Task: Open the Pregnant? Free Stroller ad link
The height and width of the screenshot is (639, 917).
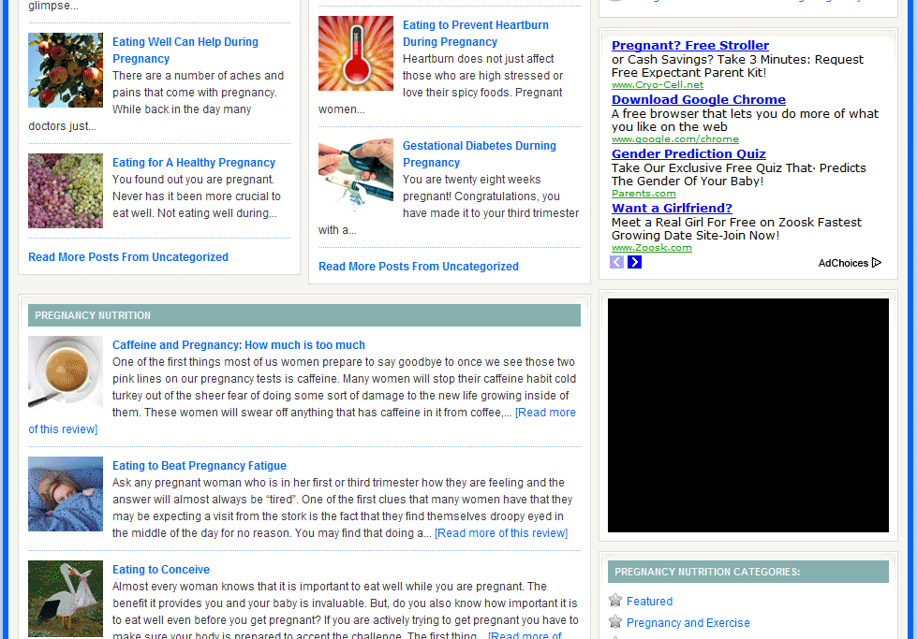Action: 690,45
